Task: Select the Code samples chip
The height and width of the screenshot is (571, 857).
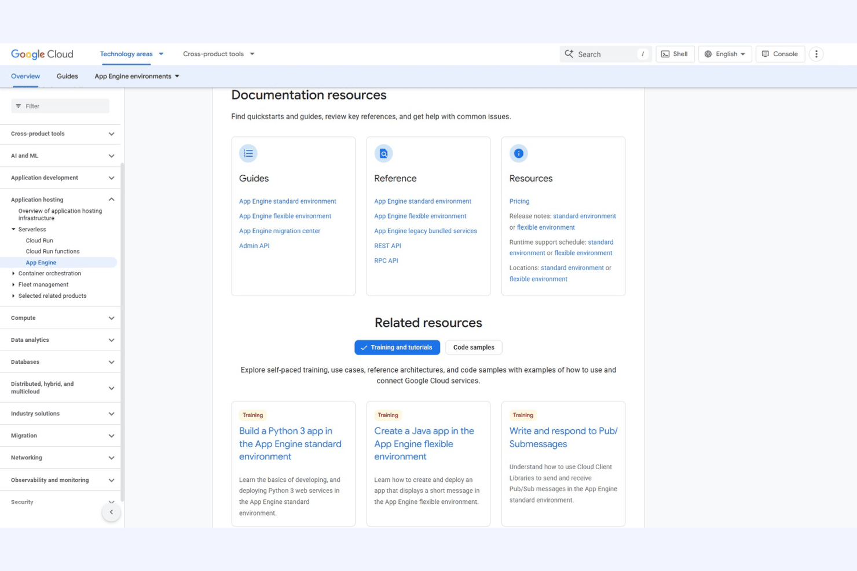Action: (474, 348)
